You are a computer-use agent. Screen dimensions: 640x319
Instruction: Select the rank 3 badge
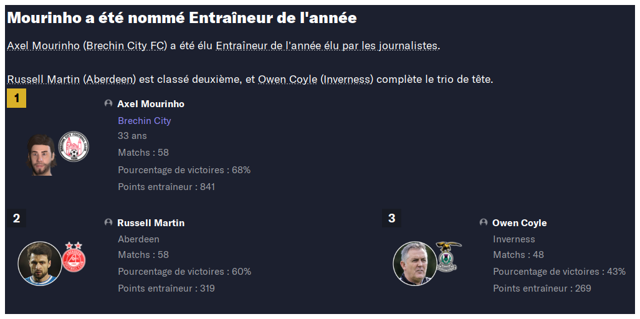[391, 218]
